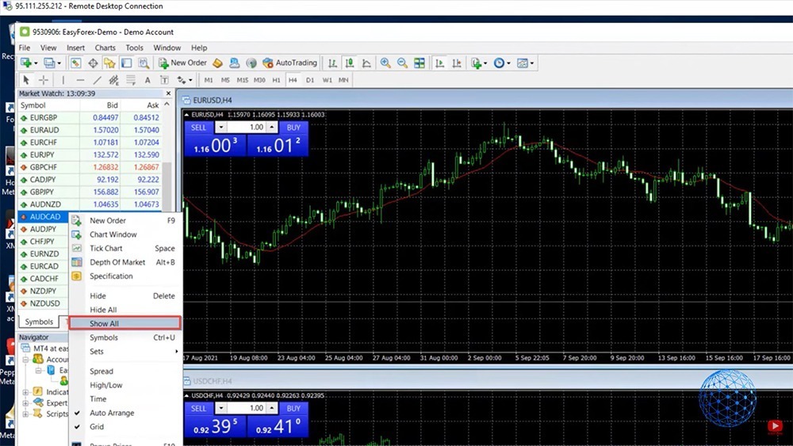Switch chart to M30 timeframe
Viewport: 793px width, 446px height.
[259, 80]
